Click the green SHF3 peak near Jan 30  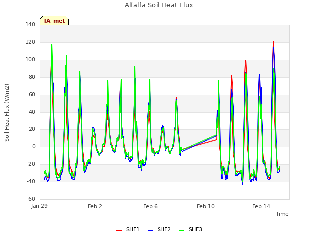tap(52, 44)
